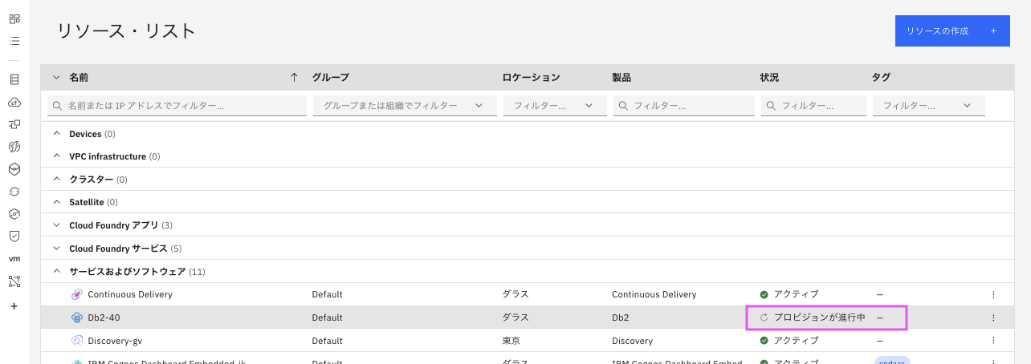This screenshot has width=1031, height=364.
Task: Open the タグ filter dropdown
Action: 928,106
